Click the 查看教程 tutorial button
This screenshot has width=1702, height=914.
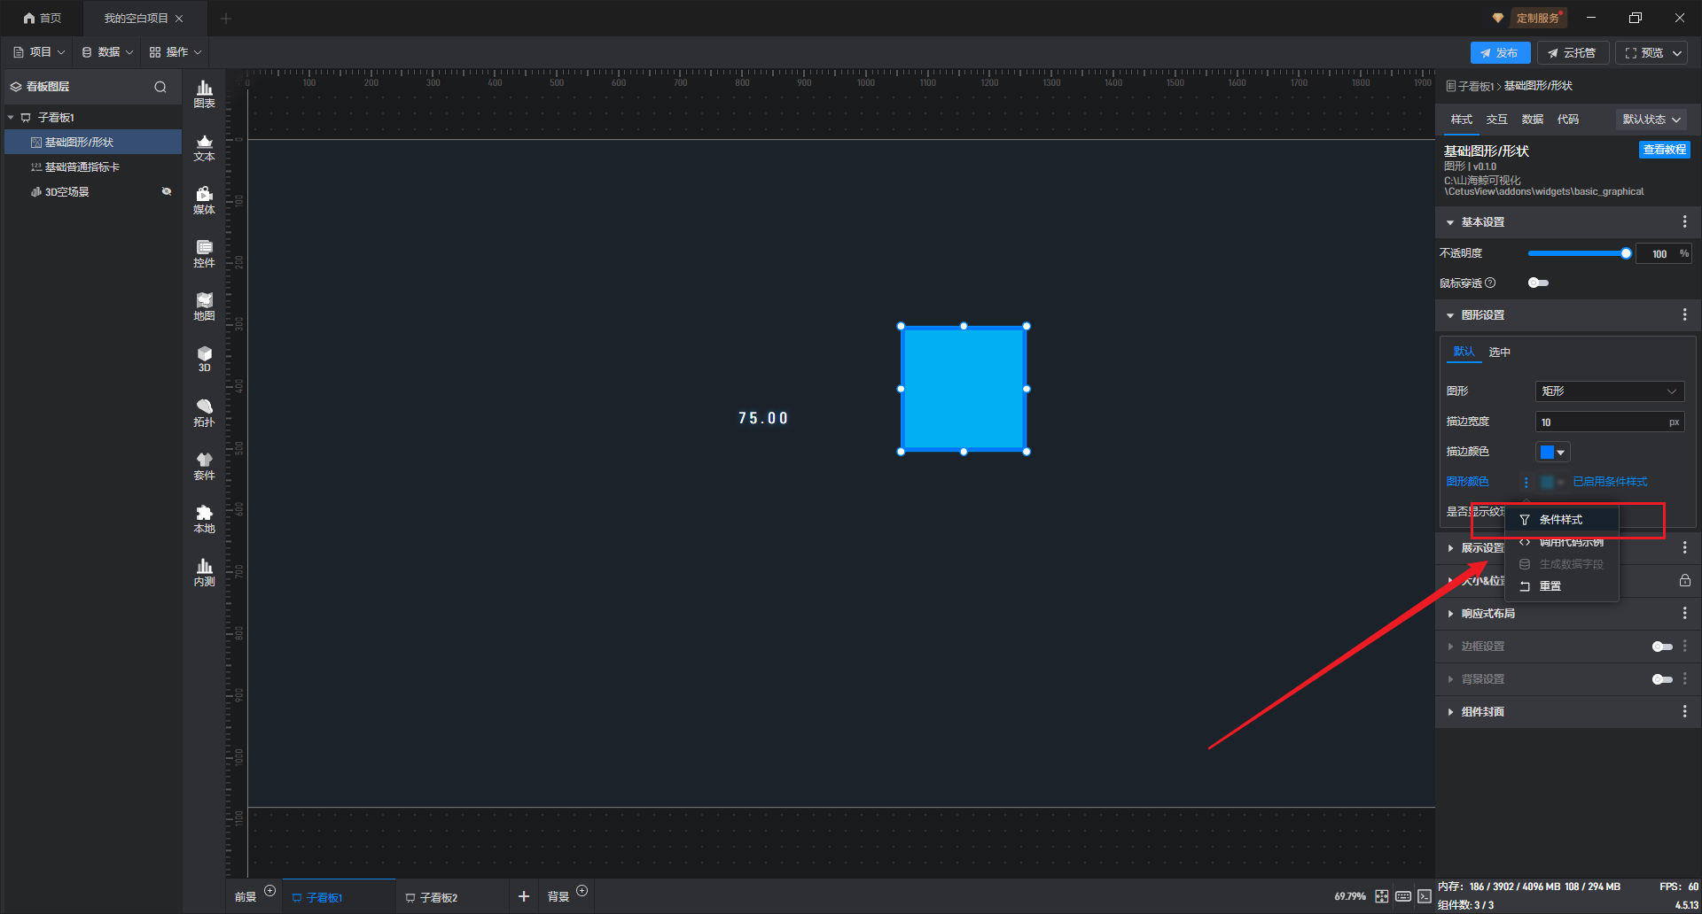1664,150
